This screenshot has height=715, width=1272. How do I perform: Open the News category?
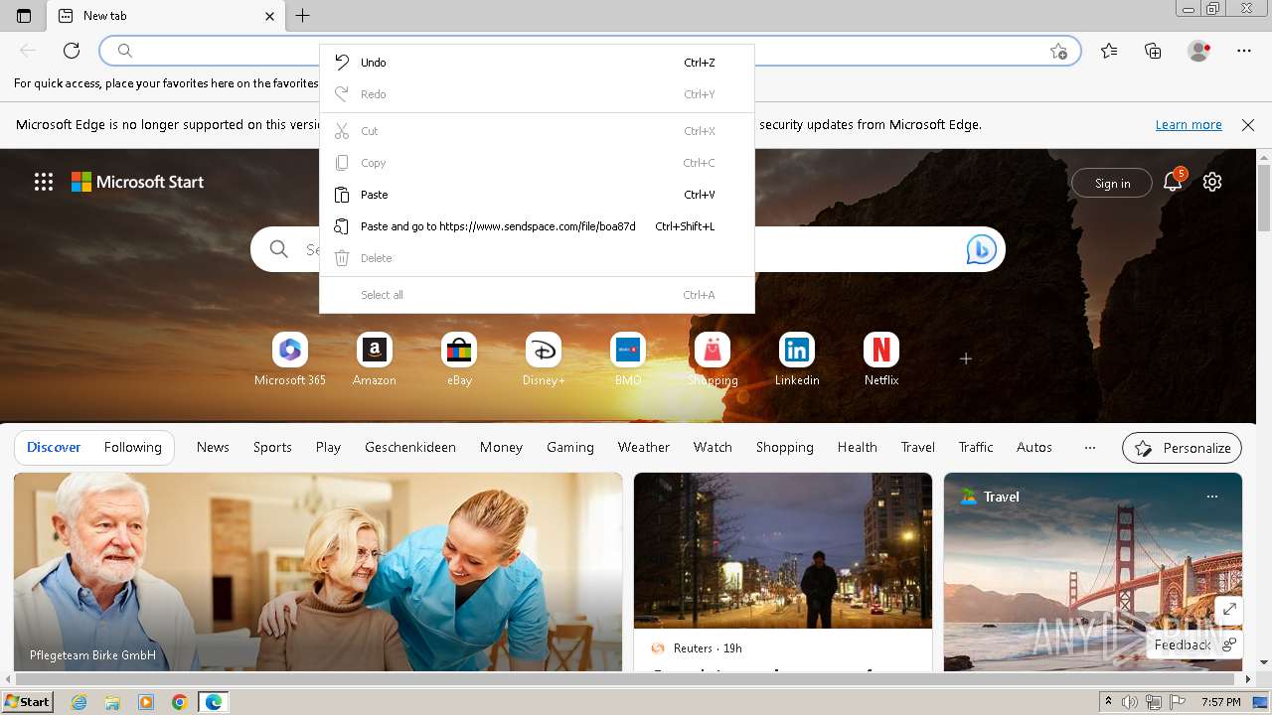click(x=213, y=447)
